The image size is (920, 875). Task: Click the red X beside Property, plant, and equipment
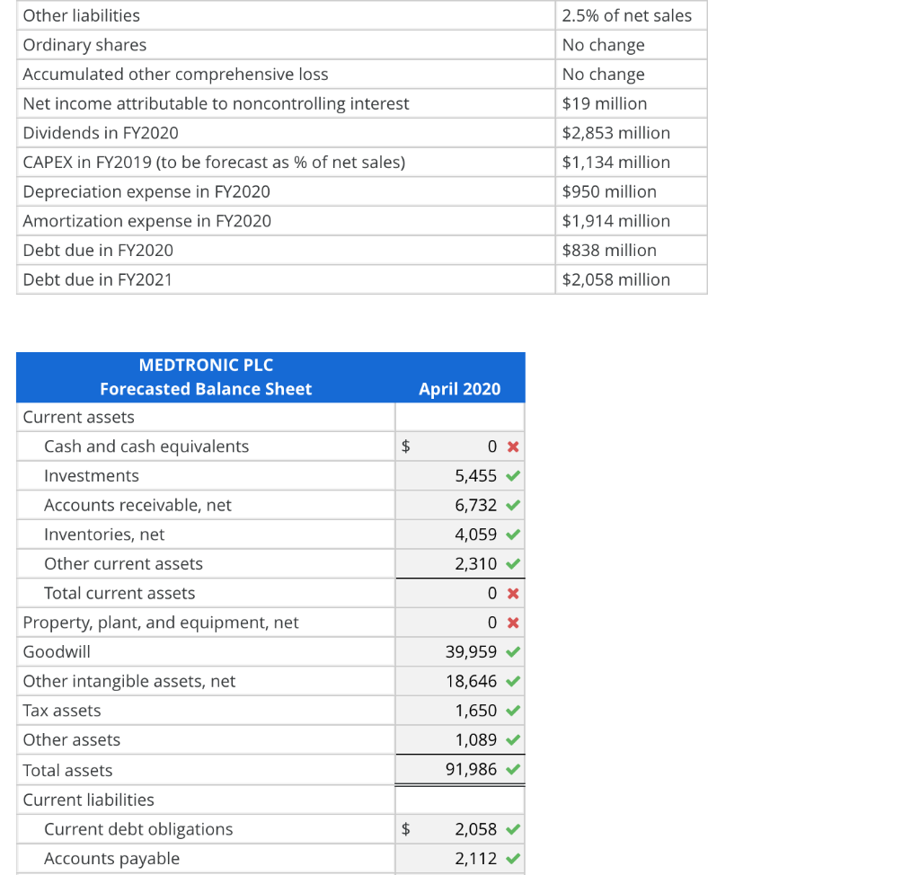pyautogui.click(x=513, y=622)
